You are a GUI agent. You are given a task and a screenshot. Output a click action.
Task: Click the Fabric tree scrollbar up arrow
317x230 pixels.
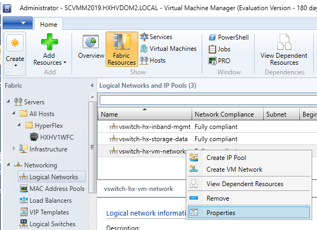[92, 97]
